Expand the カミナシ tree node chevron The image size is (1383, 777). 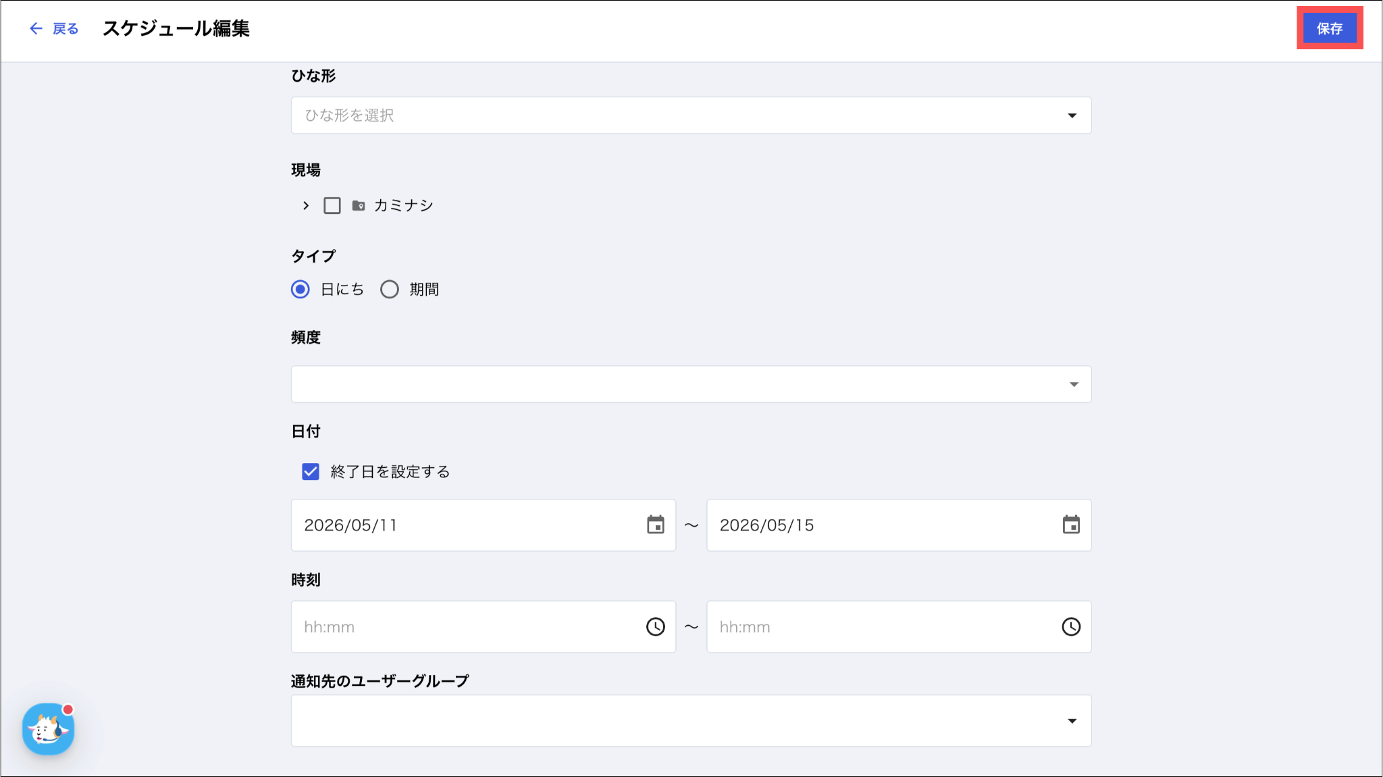tap(306, 205)
